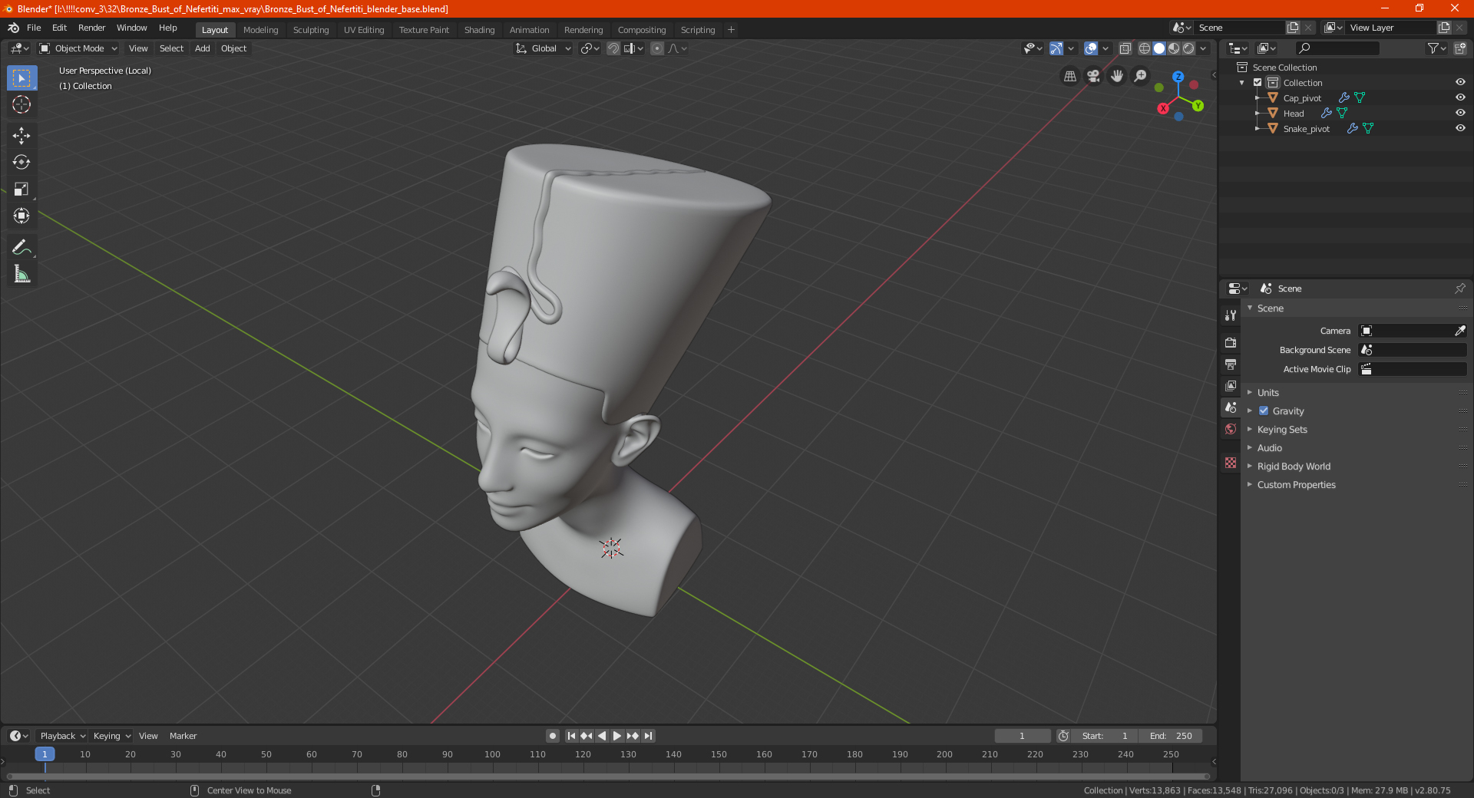Expand the Audio panel

pyautogui.click(x=1268, y=447)
